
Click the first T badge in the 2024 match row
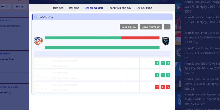pyautogui.click(x=157, y=63)
